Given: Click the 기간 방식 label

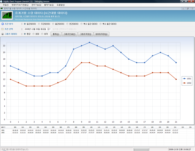Looking at the screenshot, I should click(9, 24).
